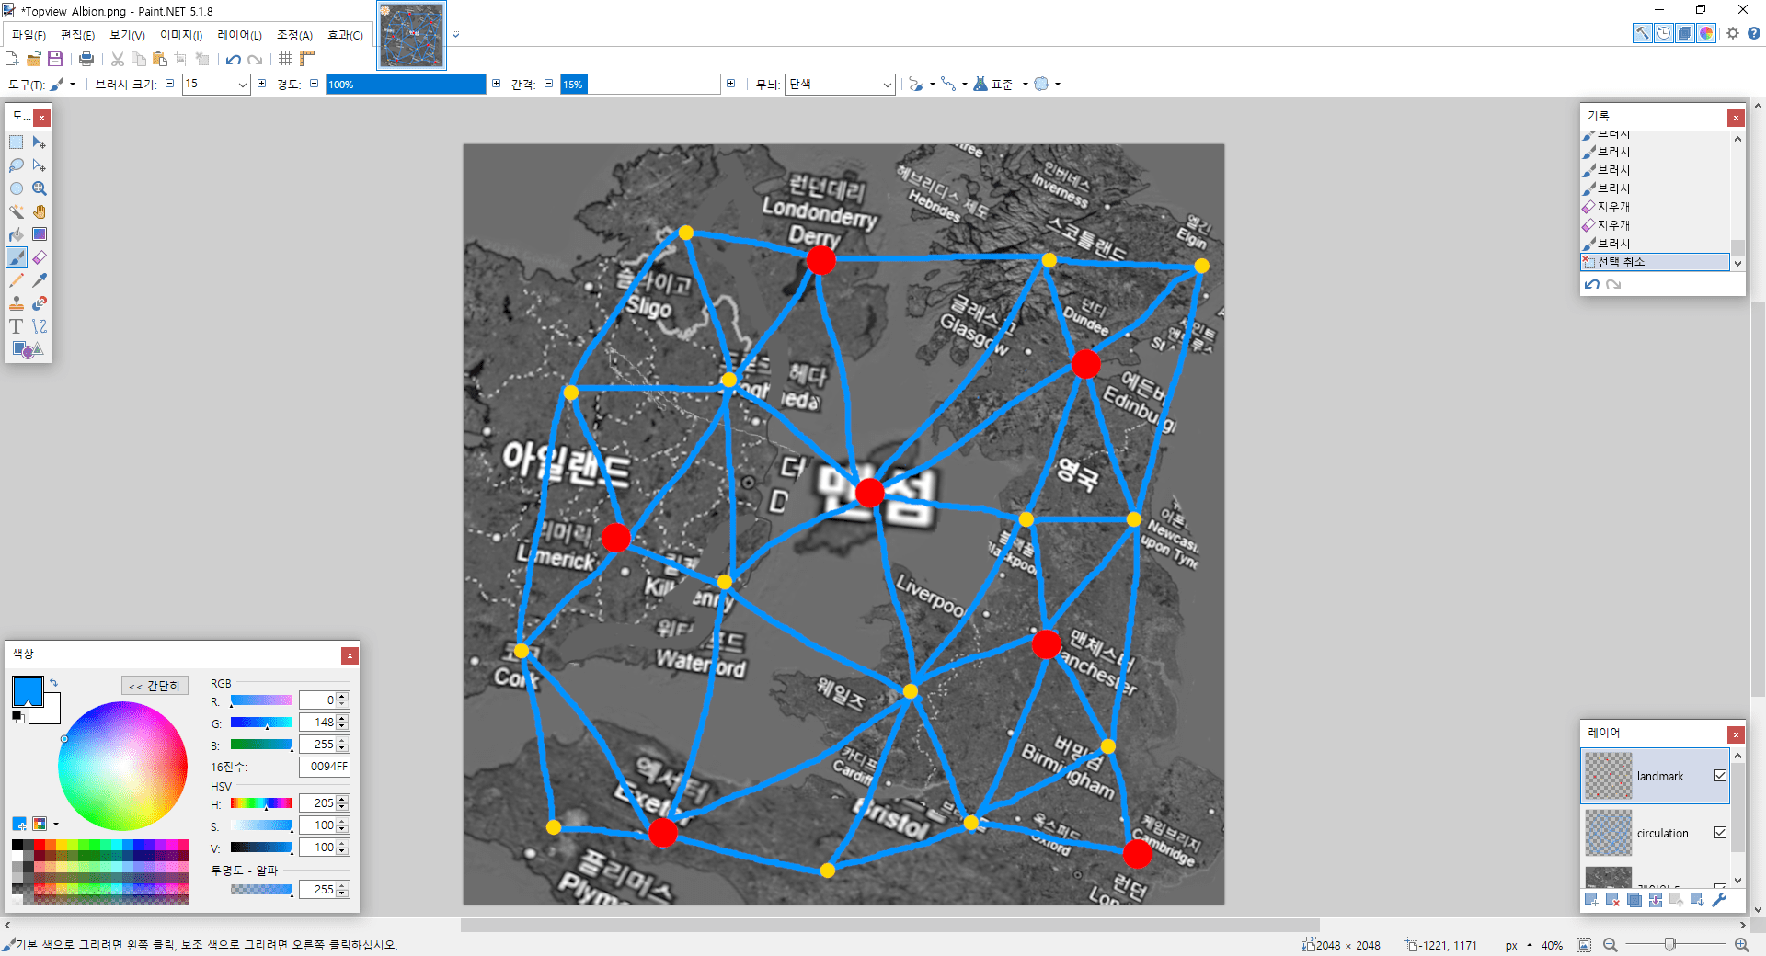Save the image with the floppy icon
1766x956 pixels.
point(55,59)
